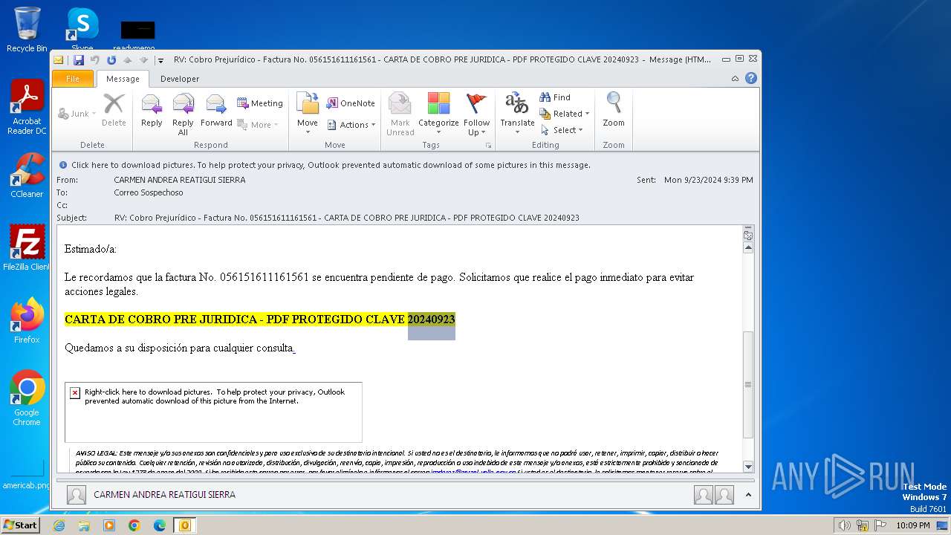Mark message as Unread
The height and width of the screenshot is (535, 951).
pos(400,114)
